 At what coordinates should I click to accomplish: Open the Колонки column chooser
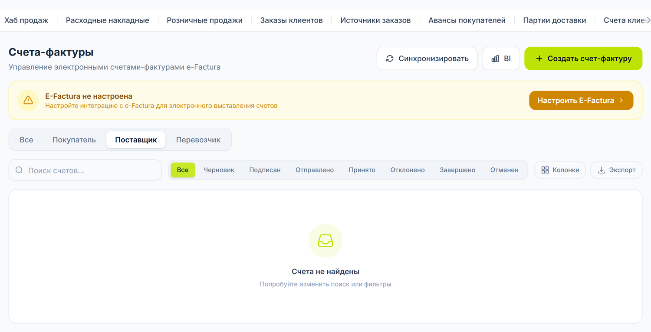click(x=560, y=170)
